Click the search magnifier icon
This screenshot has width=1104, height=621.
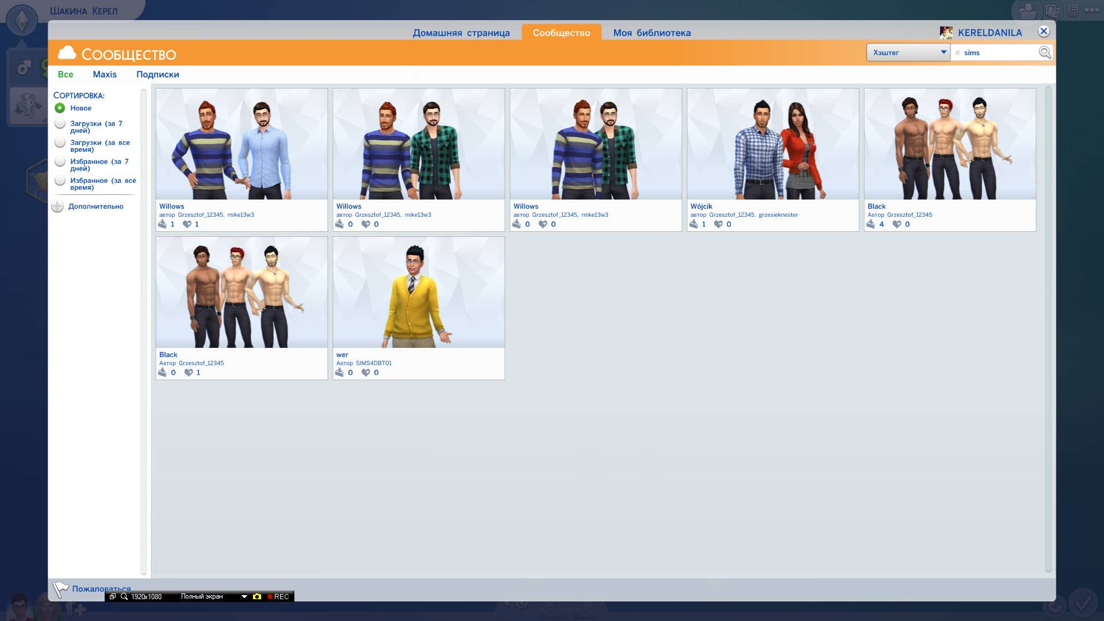click(1044, 52)
